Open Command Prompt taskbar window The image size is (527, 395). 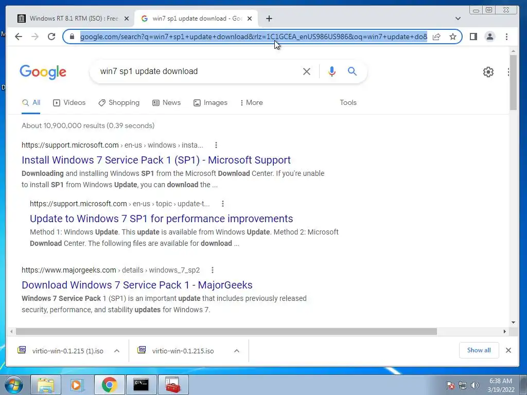[x=141, y=385]
